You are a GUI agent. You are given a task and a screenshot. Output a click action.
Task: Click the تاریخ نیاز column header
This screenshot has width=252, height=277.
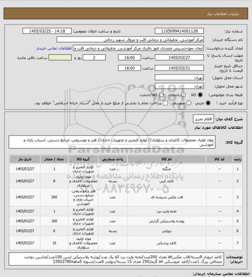(x=25, y=159)
